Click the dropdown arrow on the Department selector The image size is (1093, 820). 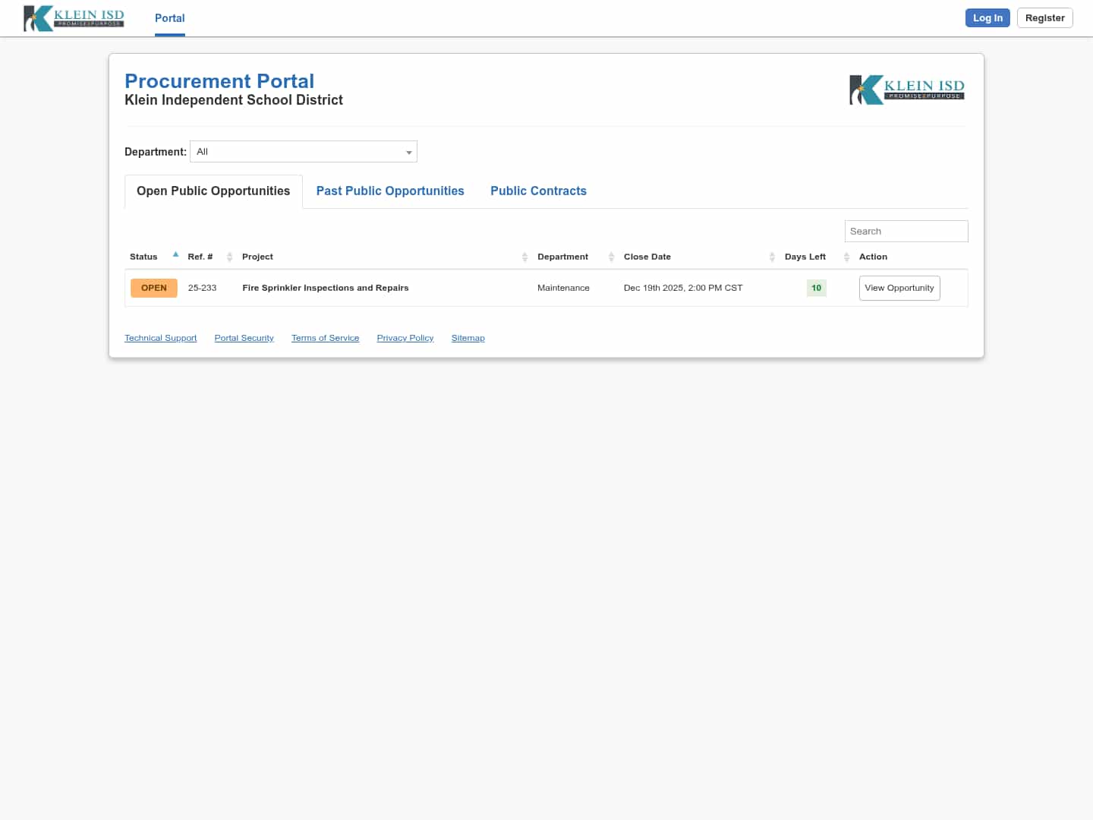[x=409, y=152]
